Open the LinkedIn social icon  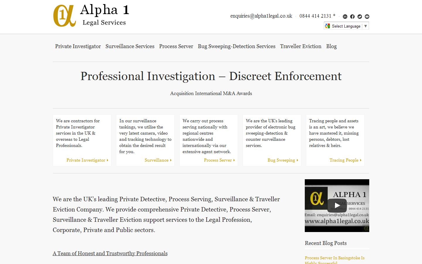345,17
